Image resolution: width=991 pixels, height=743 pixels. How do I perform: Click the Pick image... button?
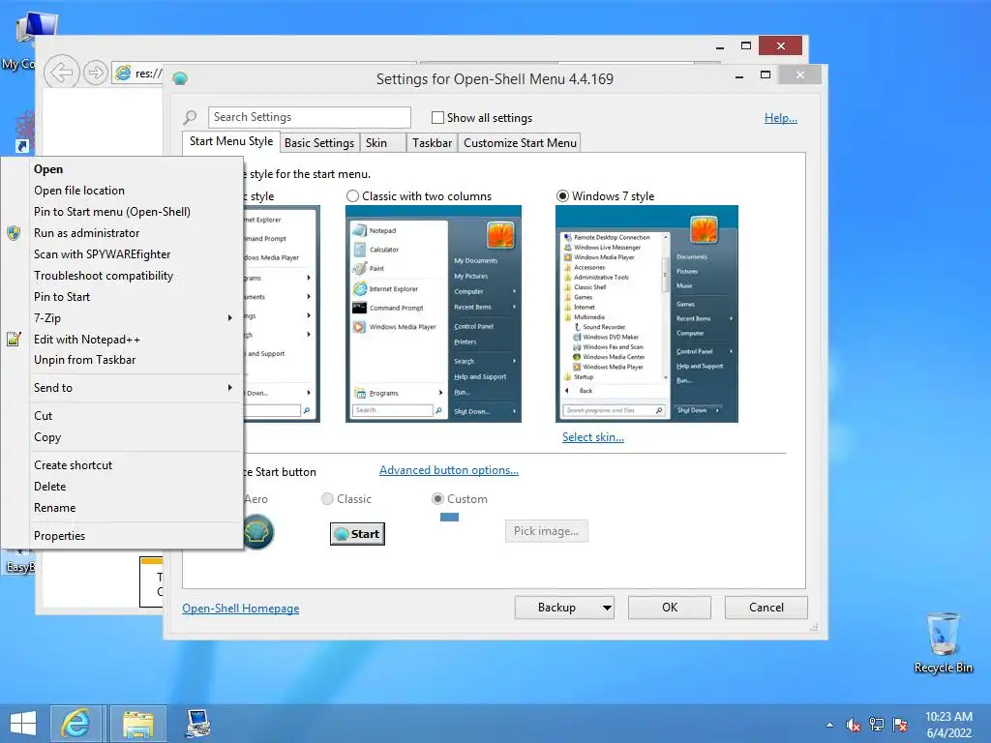pyautogui.click(x=546, y=531)
